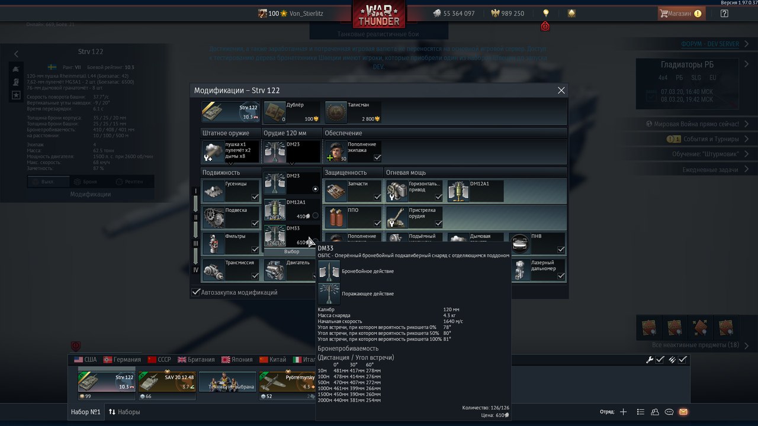
Task: Toggle Автозакупка модификаций checkbox
Action: coord(196,292)
